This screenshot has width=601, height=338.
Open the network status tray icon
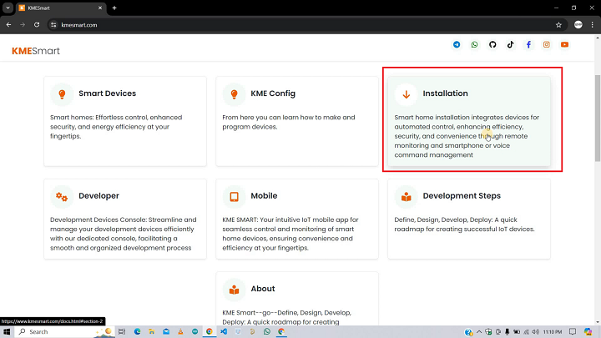526,332
